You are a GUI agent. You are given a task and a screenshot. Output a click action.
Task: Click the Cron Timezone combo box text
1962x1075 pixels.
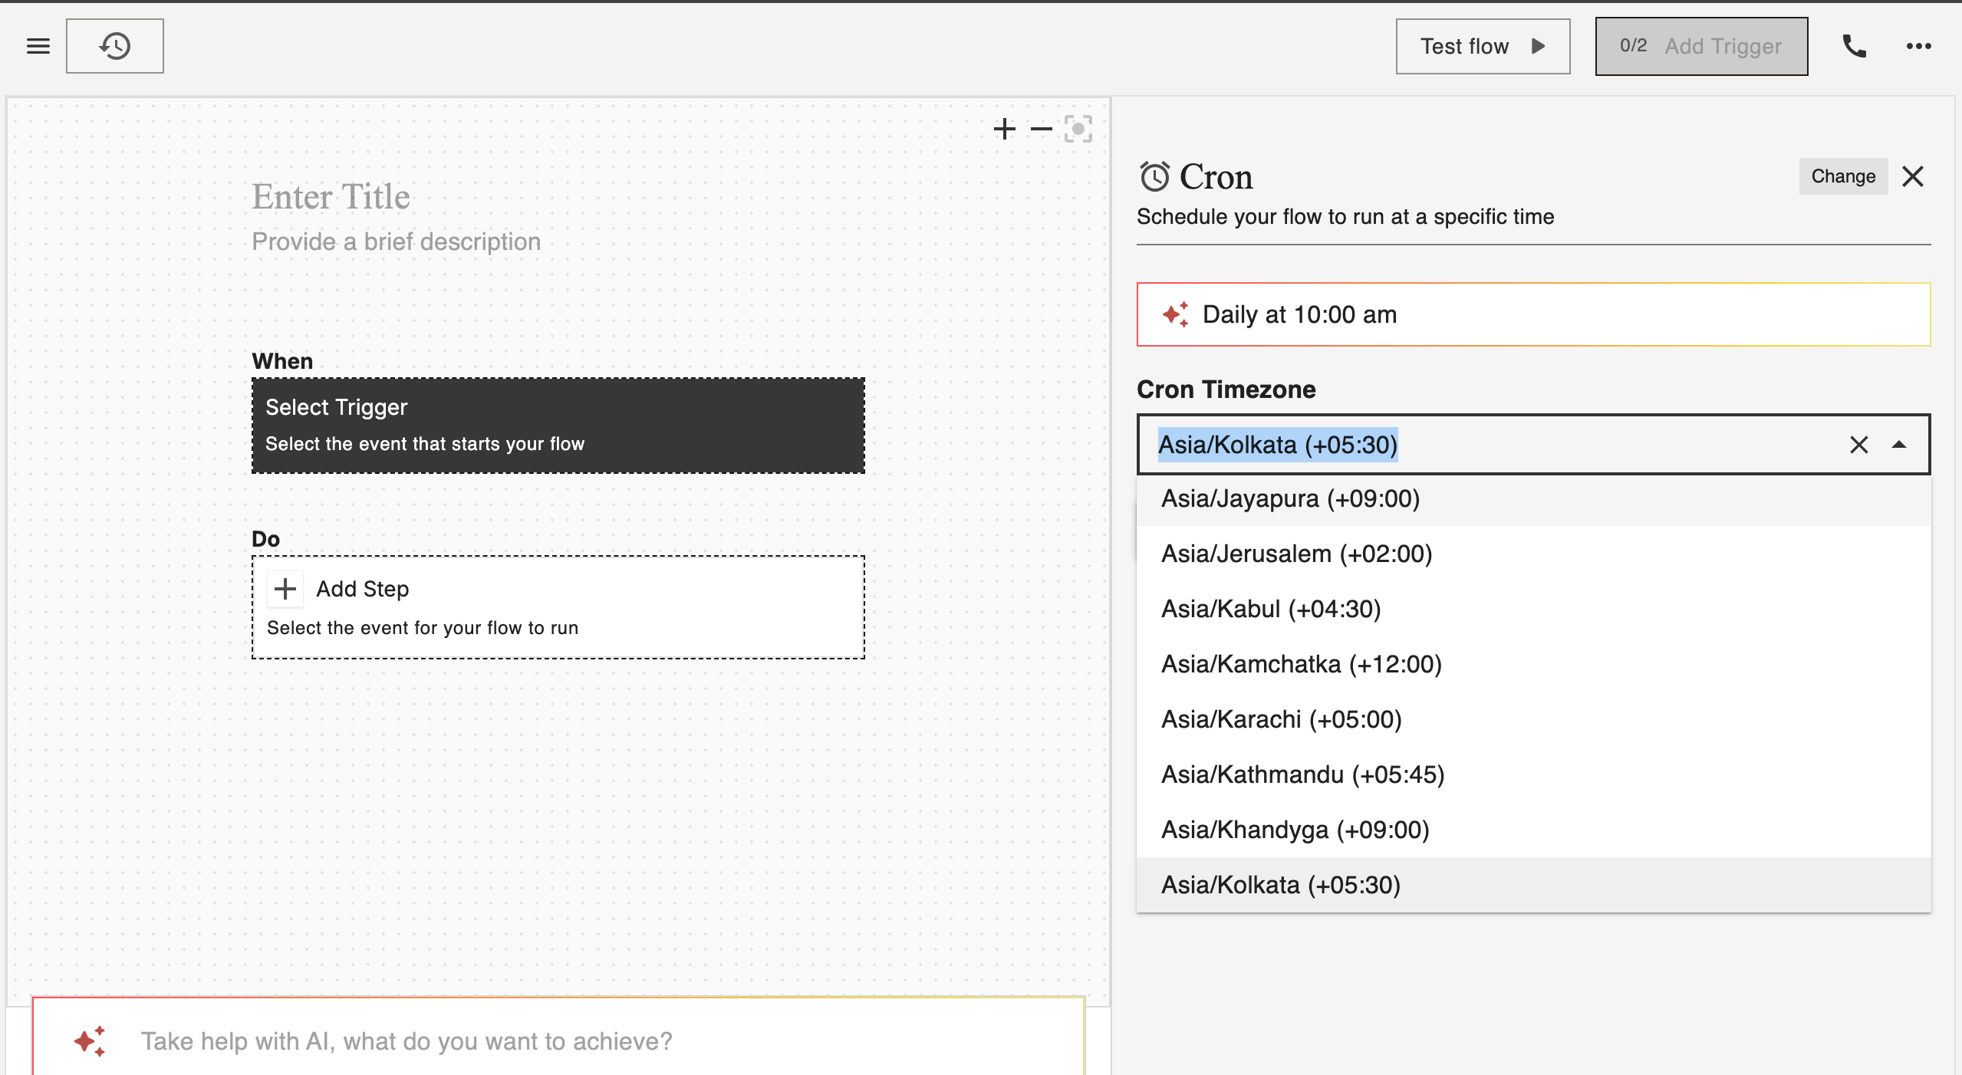pos(1277,445)
